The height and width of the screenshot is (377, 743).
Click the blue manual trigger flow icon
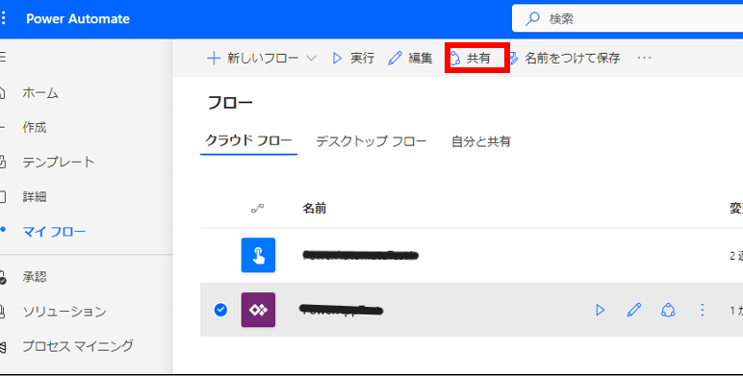tap(258, 255)
